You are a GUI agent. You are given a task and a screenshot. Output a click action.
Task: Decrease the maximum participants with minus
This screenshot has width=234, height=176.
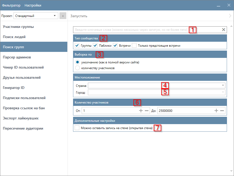(x=222, y=111)
